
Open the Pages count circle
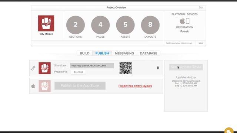point(100,25)
